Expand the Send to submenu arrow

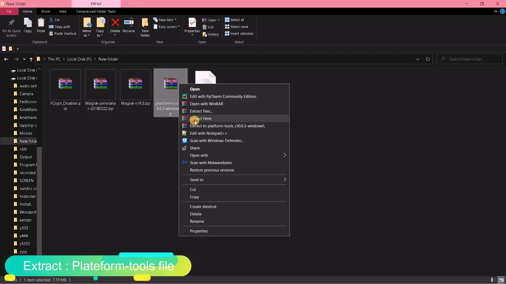(x=285, y=180)
